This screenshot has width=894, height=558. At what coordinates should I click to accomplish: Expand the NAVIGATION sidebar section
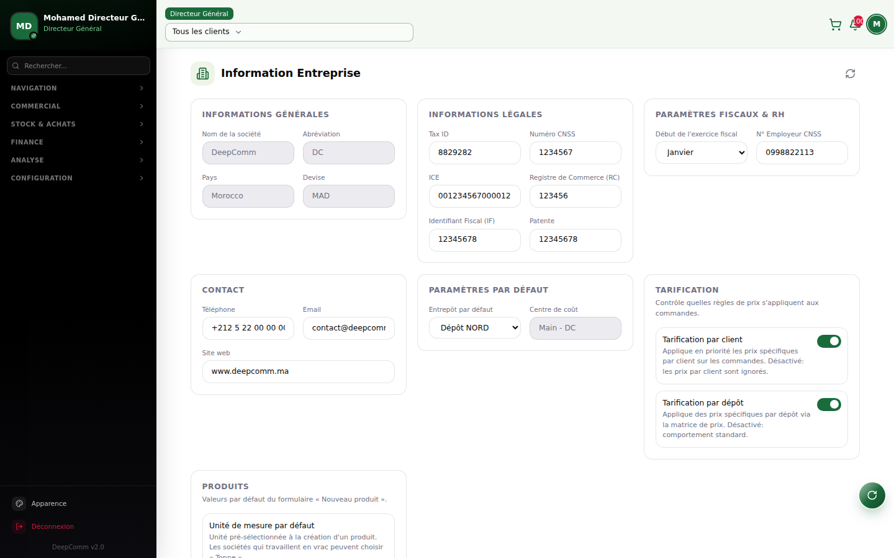[78, 88]
